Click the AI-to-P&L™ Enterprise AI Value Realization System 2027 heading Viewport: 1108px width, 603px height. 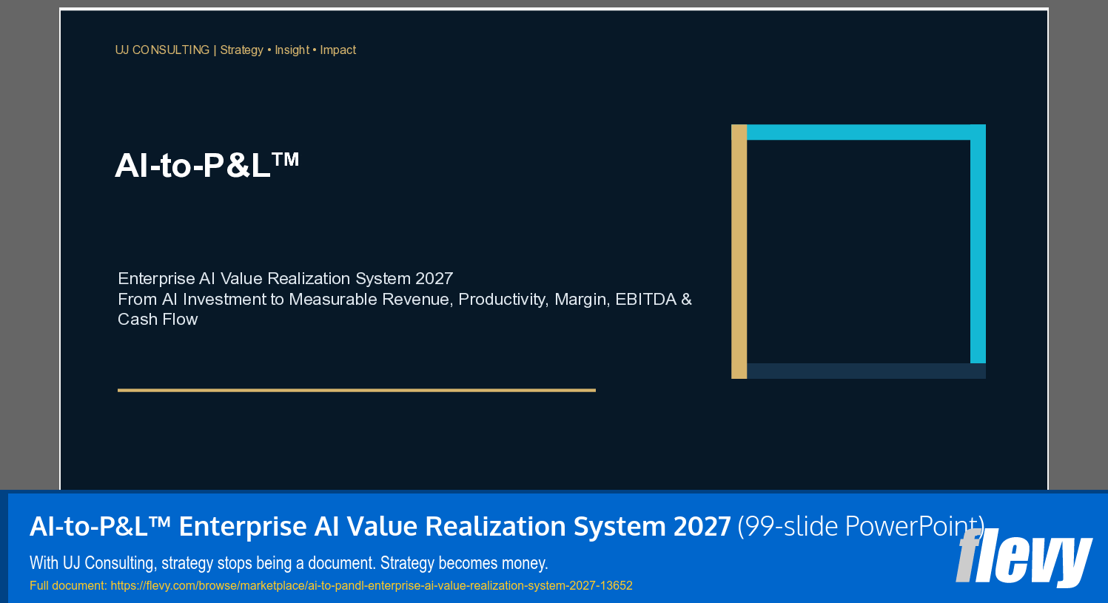tap(380, 526)
